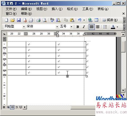Click the Permission document icon
Screen dimensions: 127x116
point(25,20)
